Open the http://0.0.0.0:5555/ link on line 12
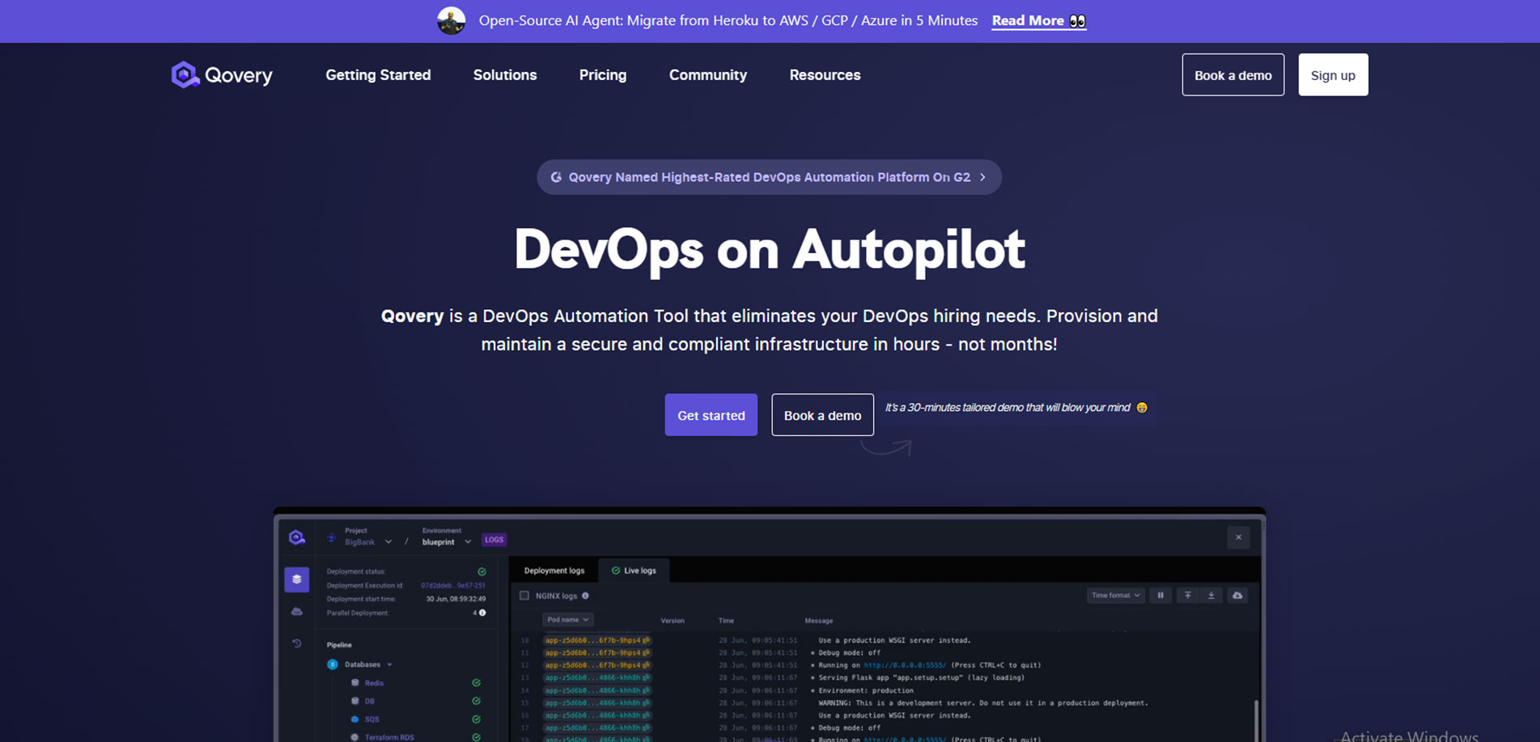1540x742 pixels. [905, 665]
